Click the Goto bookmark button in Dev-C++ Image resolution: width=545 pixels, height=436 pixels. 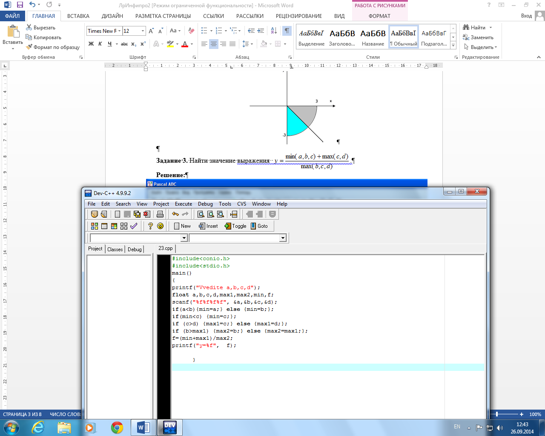259,226
